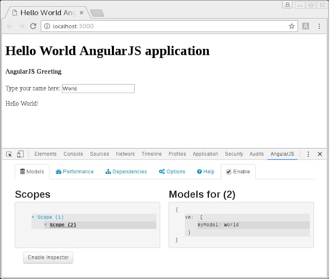Open DevTools customize menu dots
Viewport: 330px width, 279px height.
(x=308, y=154)
